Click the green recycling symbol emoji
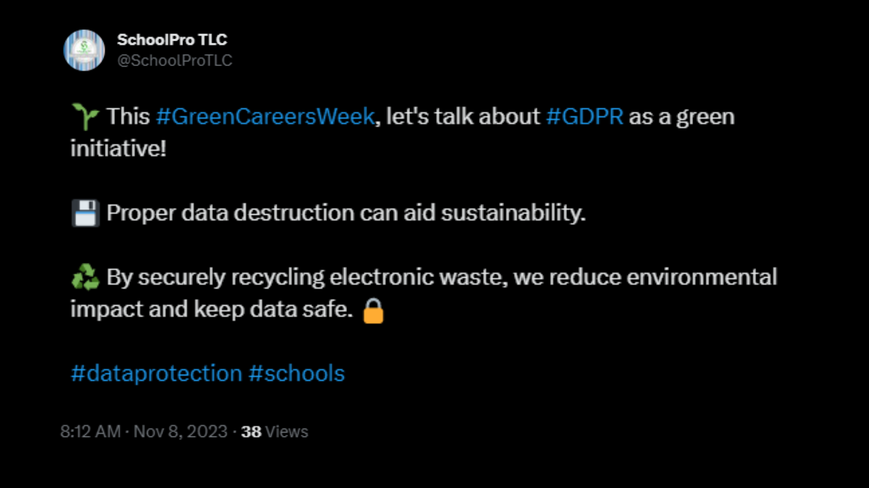This screenshot has height=488, width=869. click(85, 277)
